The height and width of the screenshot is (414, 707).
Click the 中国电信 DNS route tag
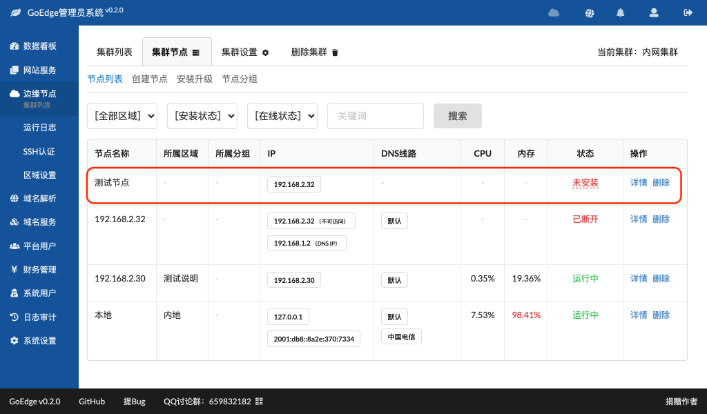401,337
